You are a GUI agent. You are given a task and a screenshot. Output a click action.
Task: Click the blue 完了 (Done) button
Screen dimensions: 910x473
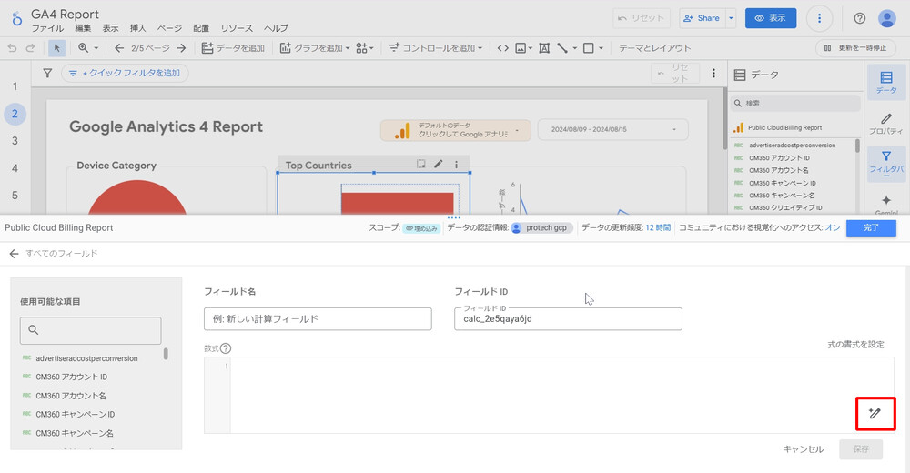point(871,228)
